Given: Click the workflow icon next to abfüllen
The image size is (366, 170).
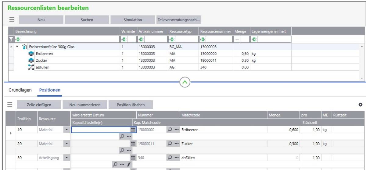Looking at the screenshot, I should pyautogui.click(x=31, y=67).
